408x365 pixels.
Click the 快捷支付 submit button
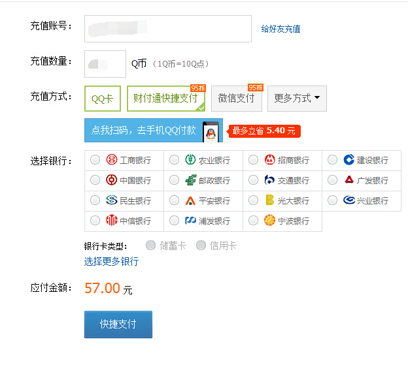coord(118,325)
